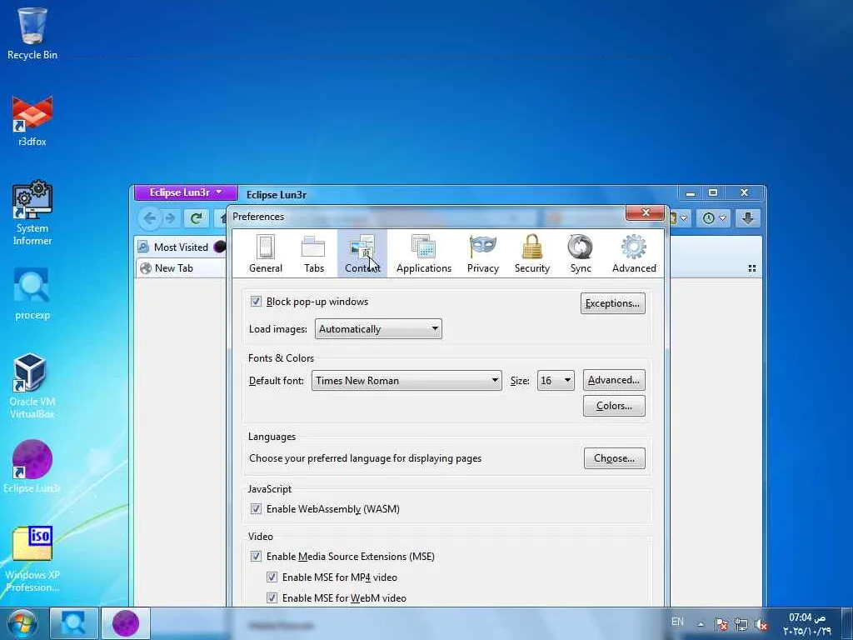Select the New Tab browser tab
The width and height of the screenshot is (853, 640).
[182, 267]
